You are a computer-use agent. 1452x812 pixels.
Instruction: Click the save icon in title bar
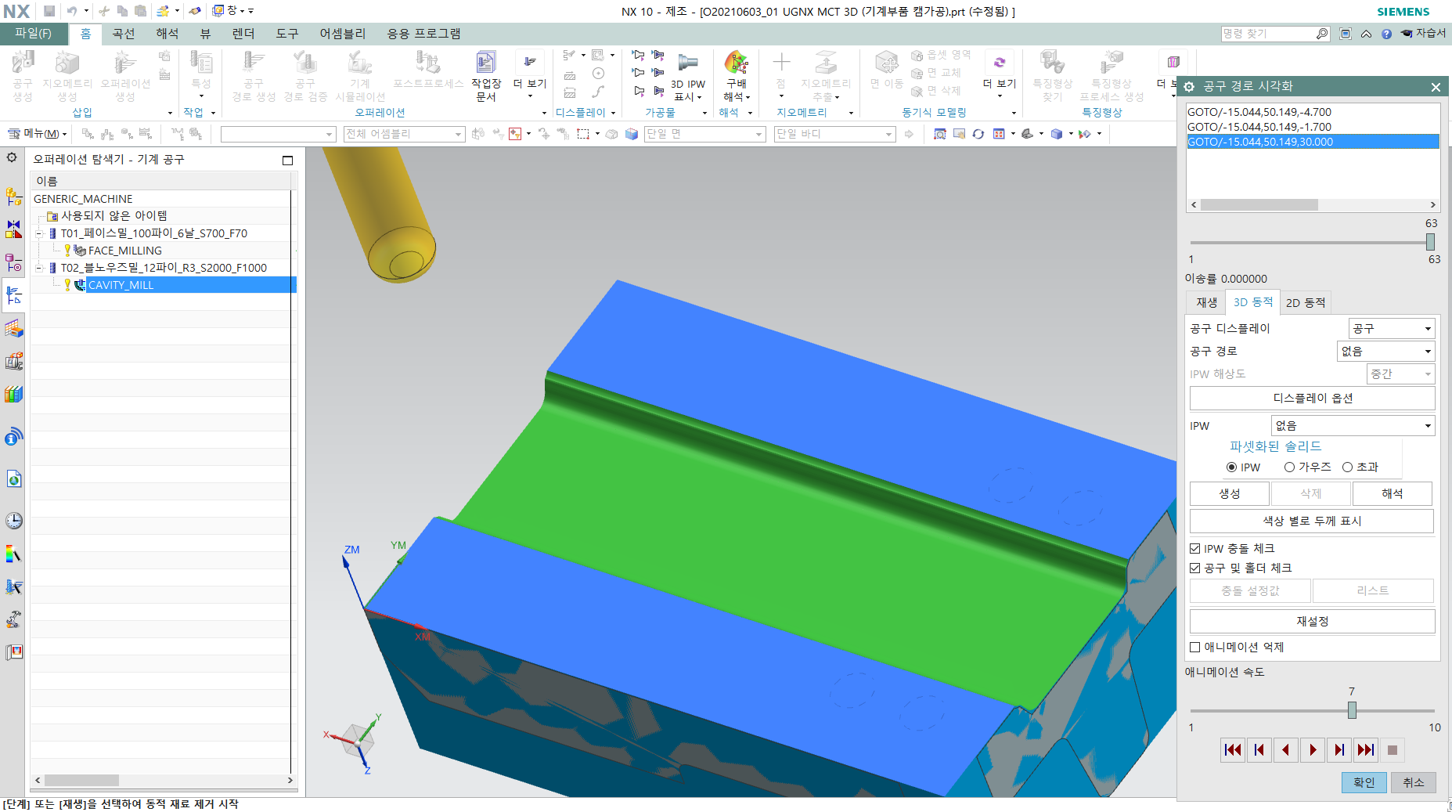tap(49, 11)
